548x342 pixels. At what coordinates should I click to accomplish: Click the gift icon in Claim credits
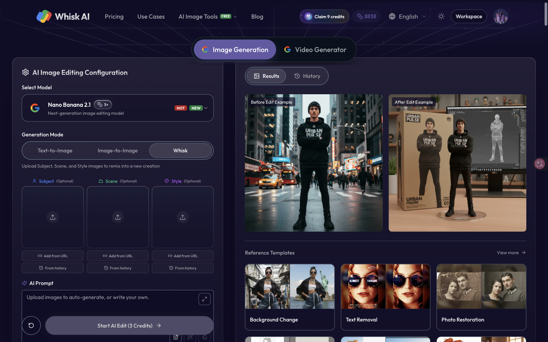coord(309,16)
